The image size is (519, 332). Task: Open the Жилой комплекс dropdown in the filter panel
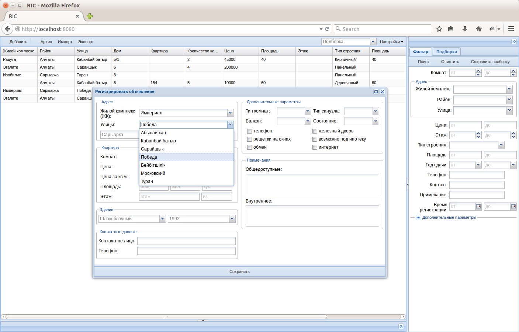pos(509,89)
